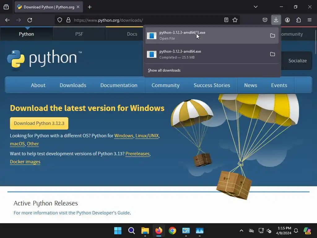Open the network display tray icon
317x238 pixels.
tap(261, 231)
